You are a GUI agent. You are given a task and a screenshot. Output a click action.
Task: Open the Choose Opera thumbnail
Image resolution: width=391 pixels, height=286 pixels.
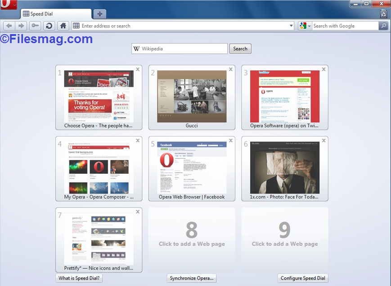(x=99, y=97)
